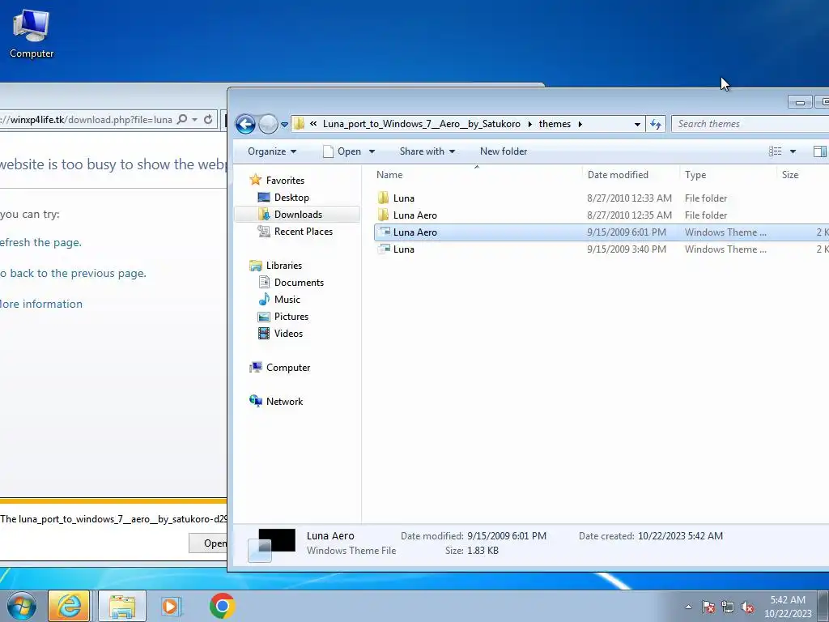Toggle the preview pane button

[819, 151]
